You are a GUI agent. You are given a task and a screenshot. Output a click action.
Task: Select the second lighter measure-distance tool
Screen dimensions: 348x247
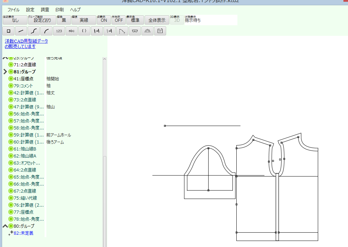coord(110,31)
